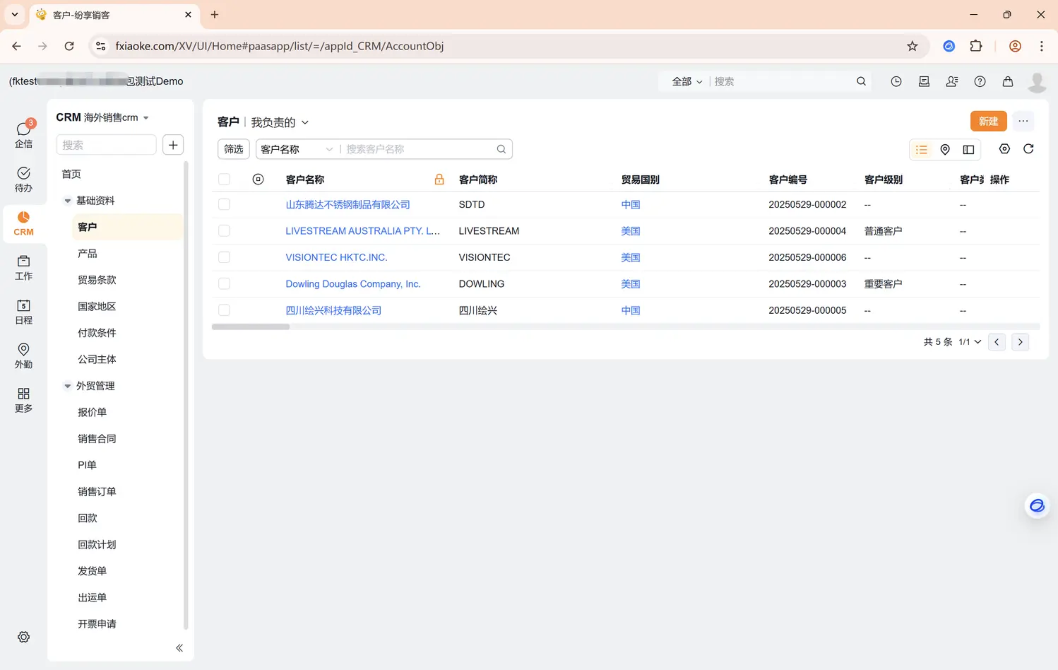Open the floating assistant bubble icon
1058x670 pixels.
(1037, 506)
